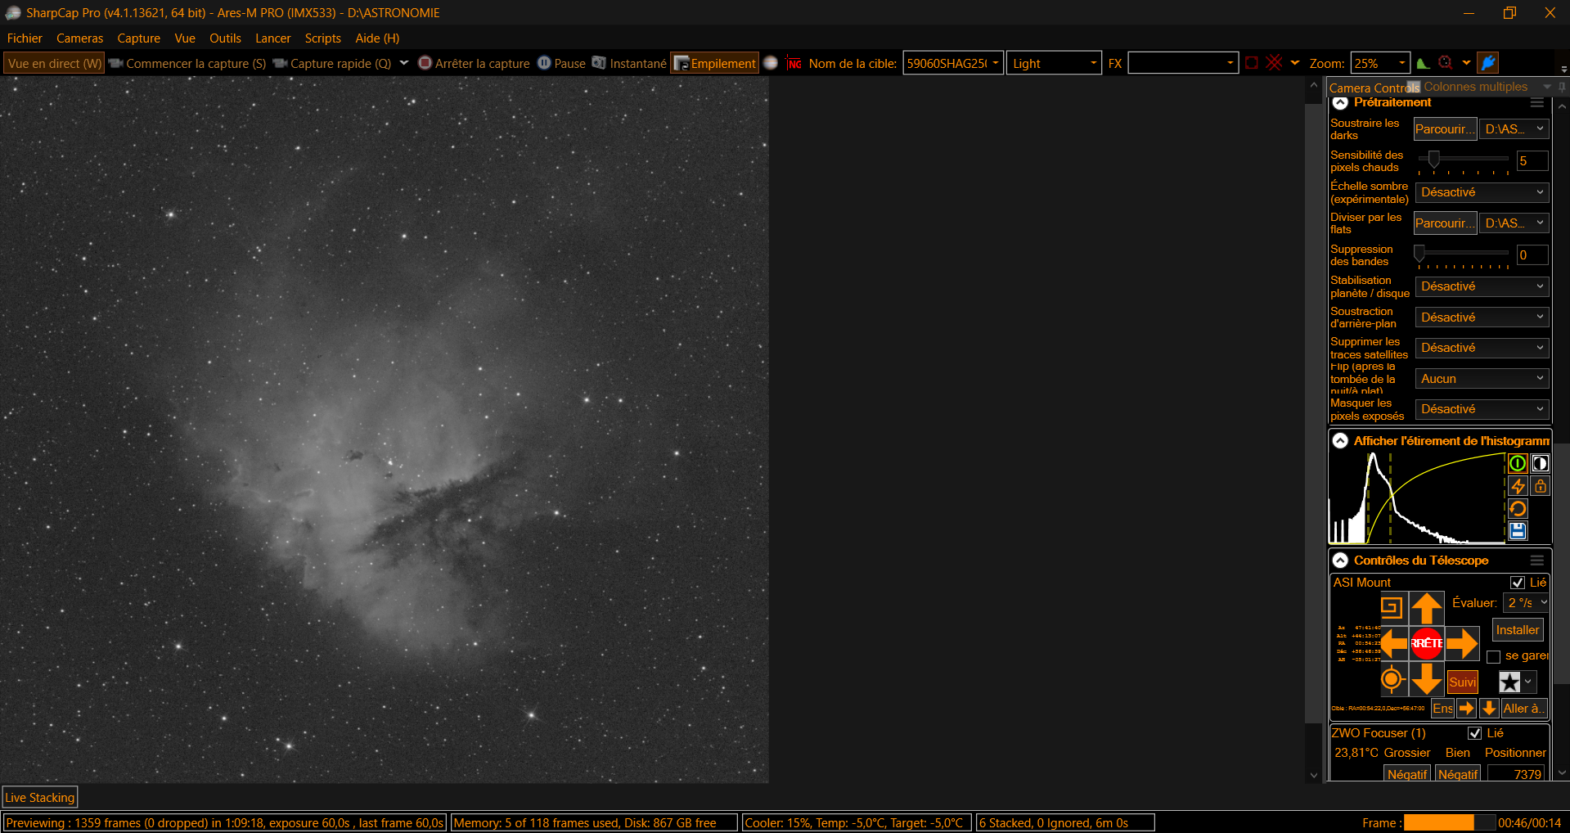This screenshot has height=833, width=1570.
Task: Click the focuser position field 7379
Action: click(x=1516, y=774)
